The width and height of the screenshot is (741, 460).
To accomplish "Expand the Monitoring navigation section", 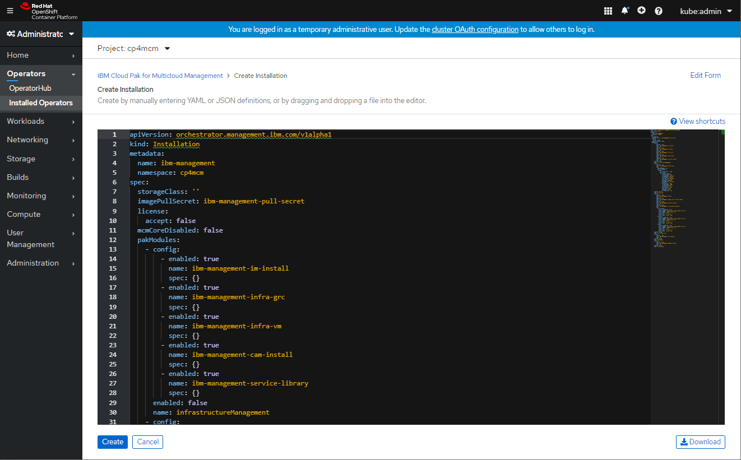I will point(41,196).
